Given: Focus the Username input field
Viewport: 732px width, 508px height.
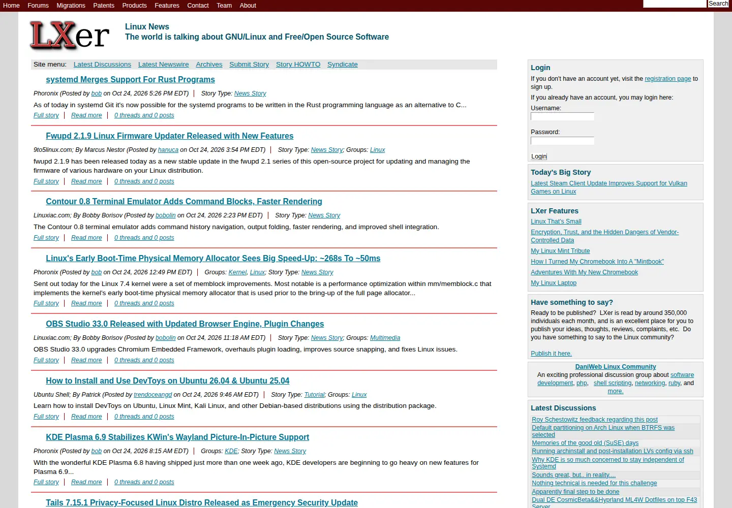Looking at the screenshot, I should 562,116.
